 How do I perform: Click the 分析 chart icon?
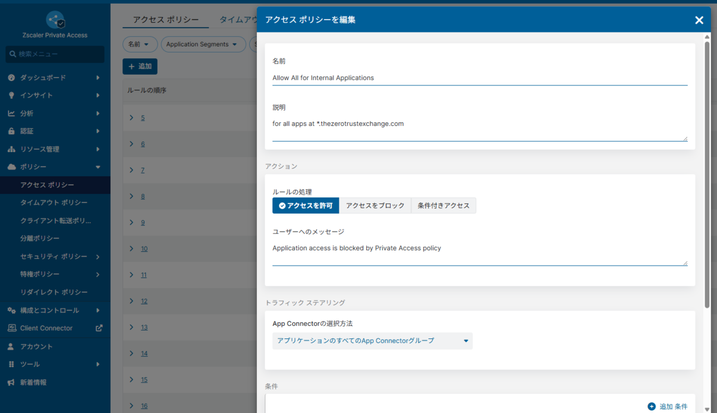[11, 113]
